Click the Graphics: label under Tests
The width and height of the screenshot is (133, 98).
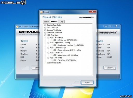click(24, 54)
